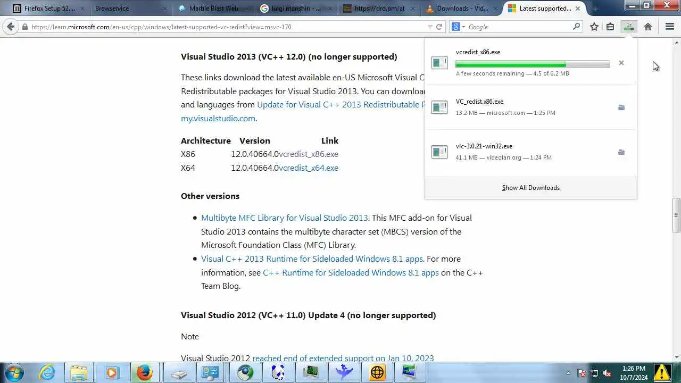The width and height of the screenshot is (681, 383).
Task: Open the globe grid taskbar icon
Action: tap(377, 372)
